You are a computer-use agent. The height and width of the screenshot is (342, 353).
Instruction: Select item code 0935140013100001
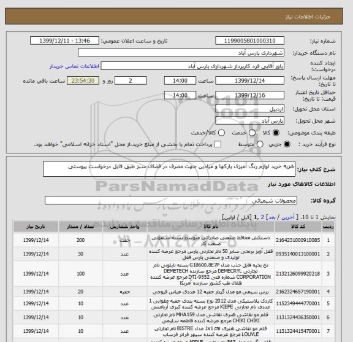click(298, 254)
